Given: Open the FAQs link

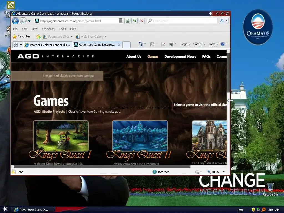Looking at the screenshot, I should coord(206,57).
